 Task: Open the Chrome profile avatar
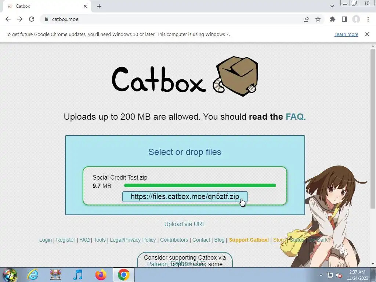(x=356, y=19)
